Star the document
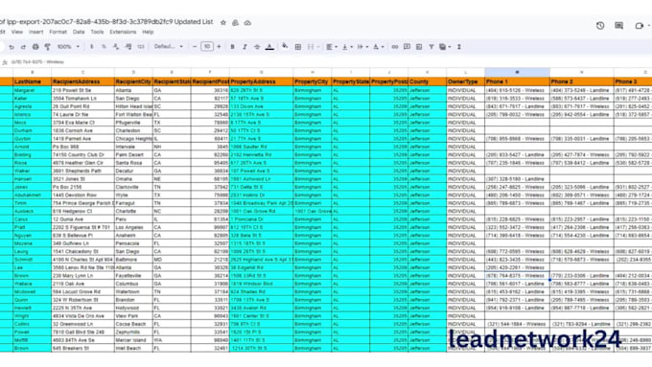Screen dimensions: 652x367 222,23
